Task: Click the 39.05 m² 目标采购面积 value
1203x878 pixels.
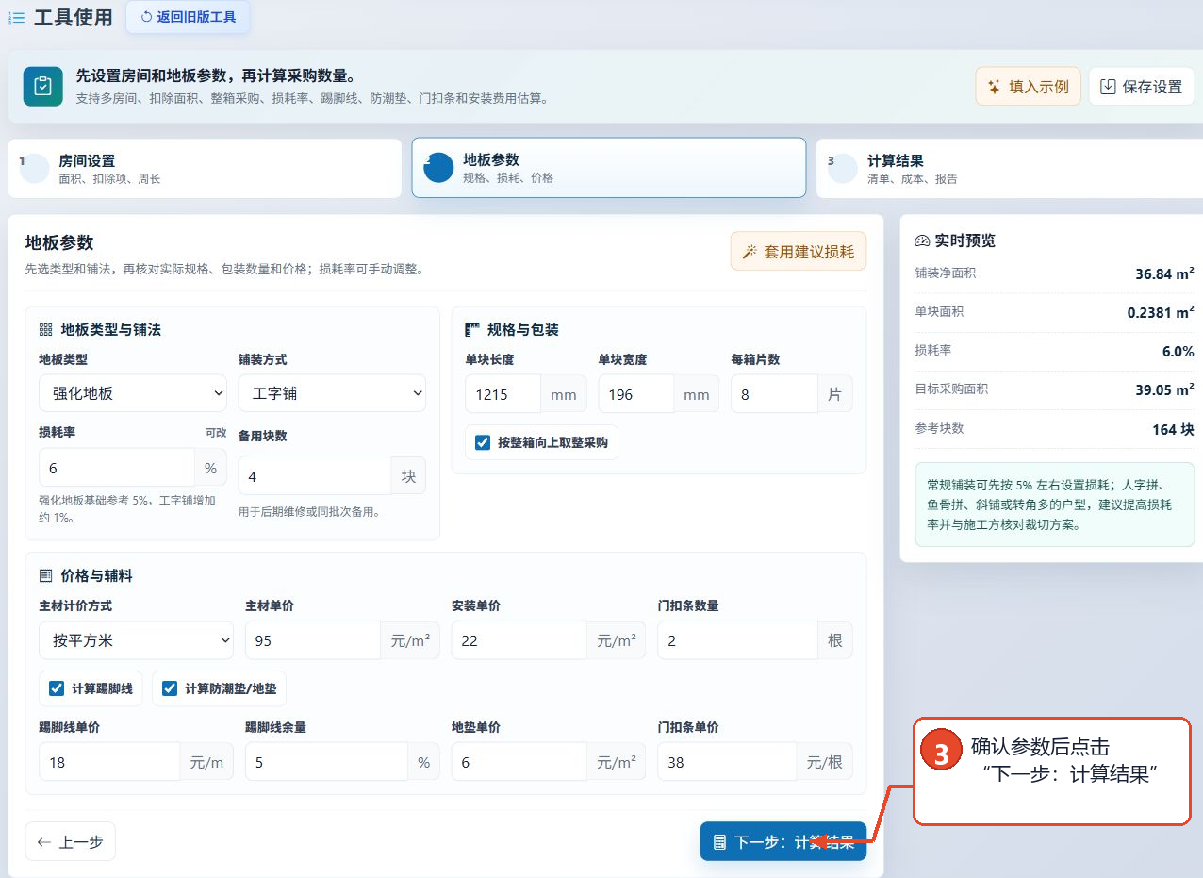Action: pos(1164,389)
